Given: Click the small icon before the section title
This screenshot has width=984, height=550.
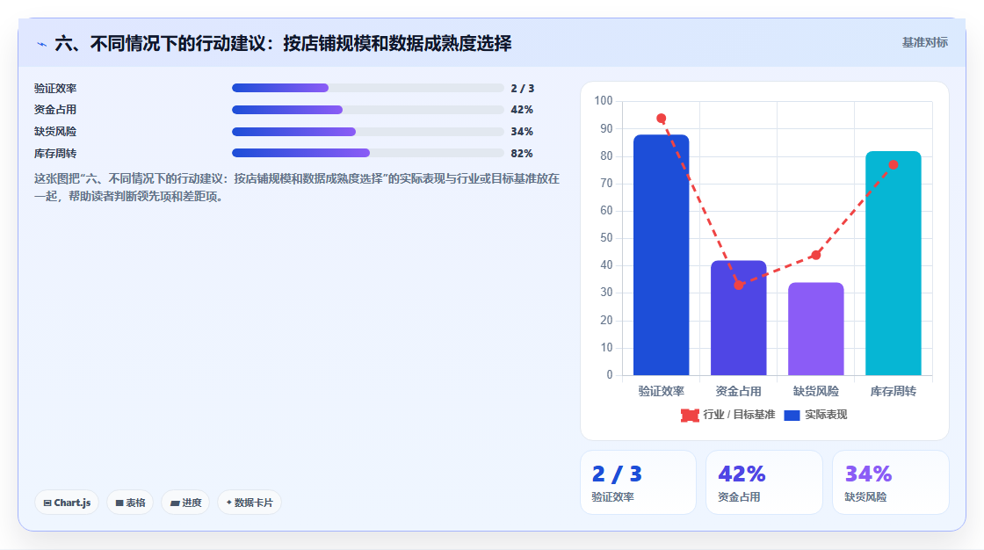Looking at the screenshot, I should tap(41, 44).
